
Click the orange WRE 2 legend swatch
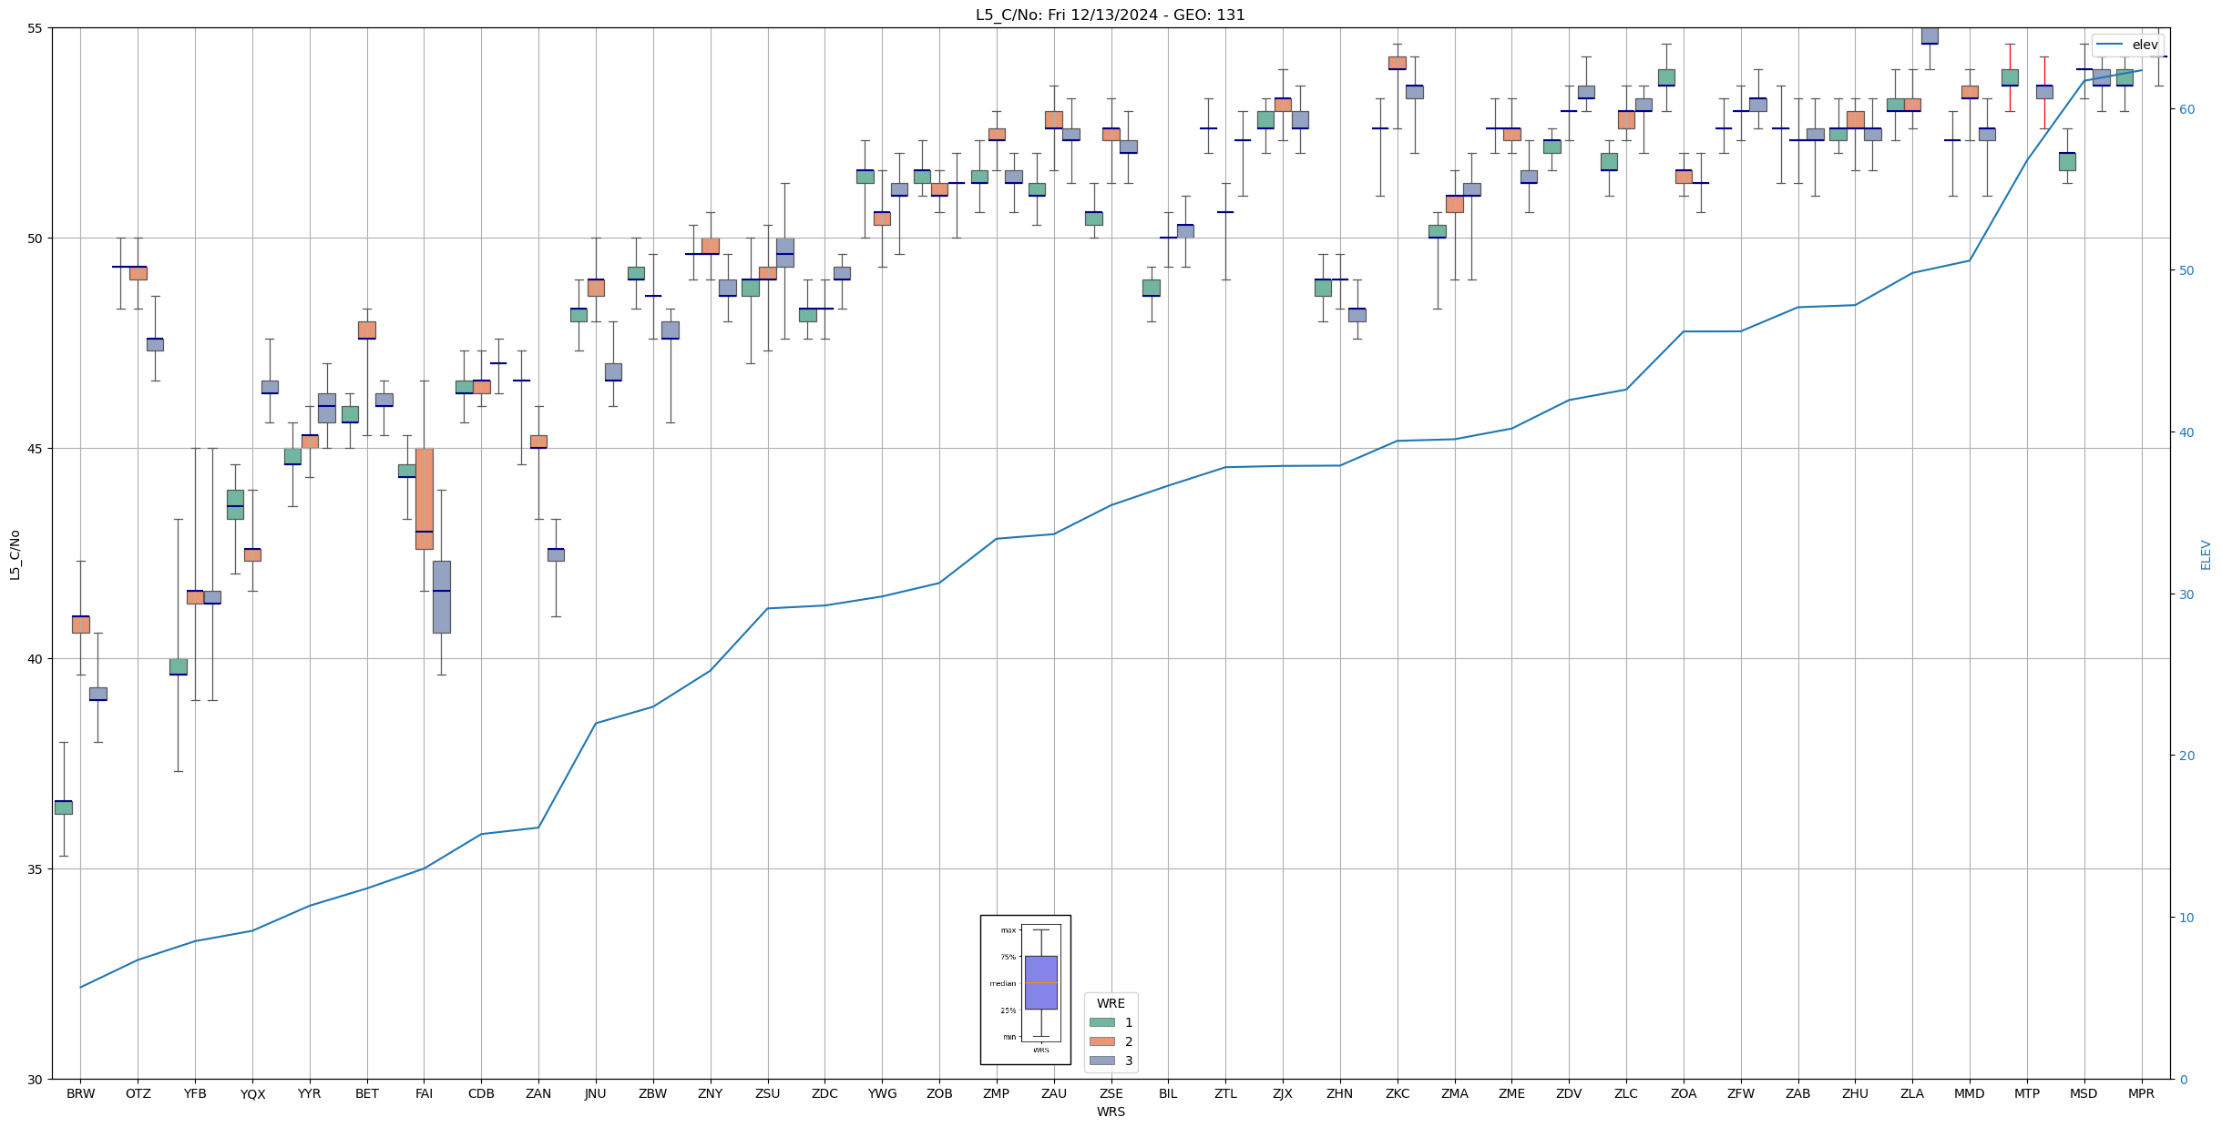point(1101,1041)
